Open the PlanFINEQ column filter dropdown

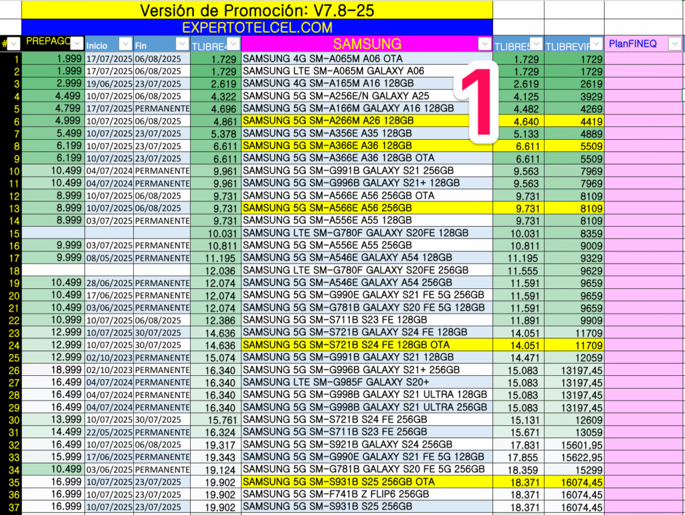pos(675,44)
